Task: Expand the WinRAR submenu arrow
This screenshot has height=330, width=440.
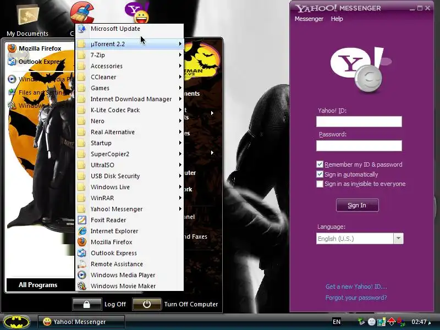Action: [180, 198]
